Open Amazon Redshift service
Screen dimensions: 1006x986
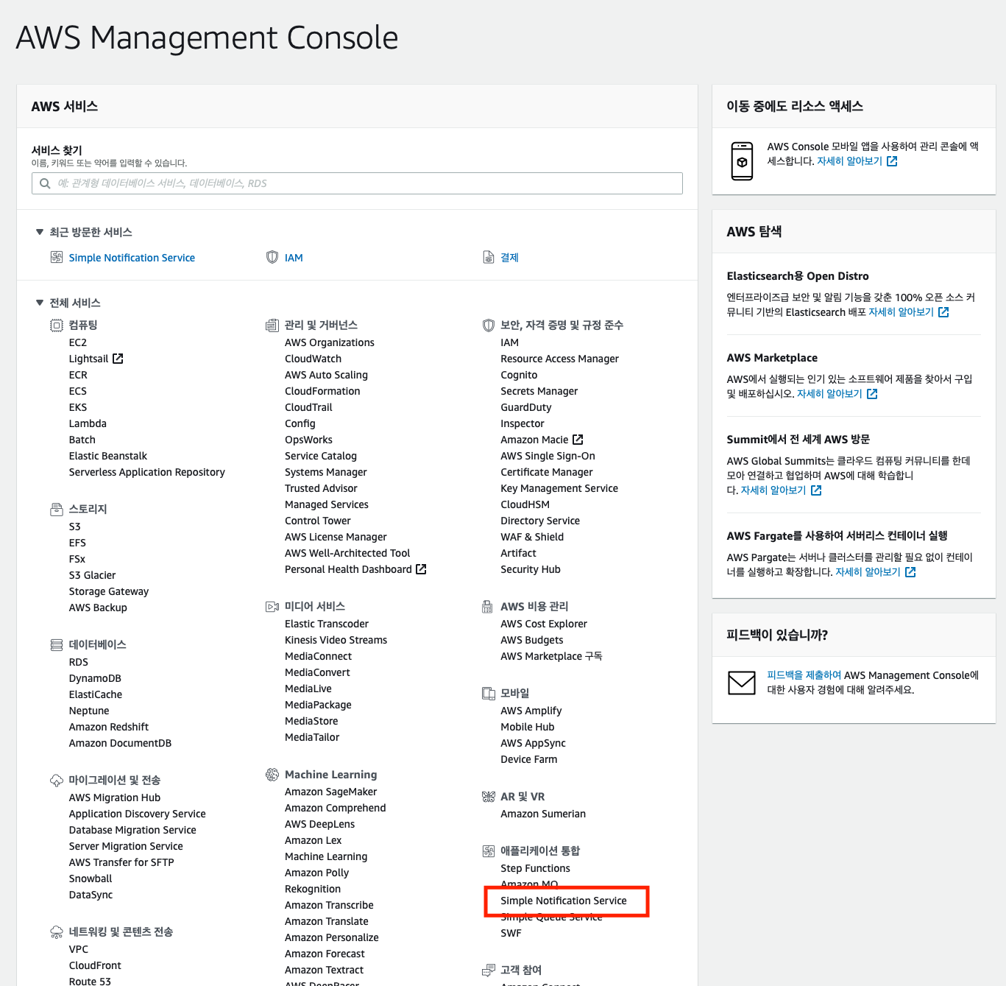tap(108, 727)
